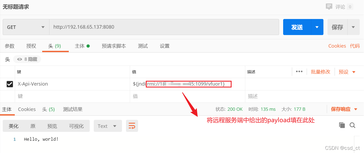
Task: Open the 设置 tab
Action: point(165,46)
